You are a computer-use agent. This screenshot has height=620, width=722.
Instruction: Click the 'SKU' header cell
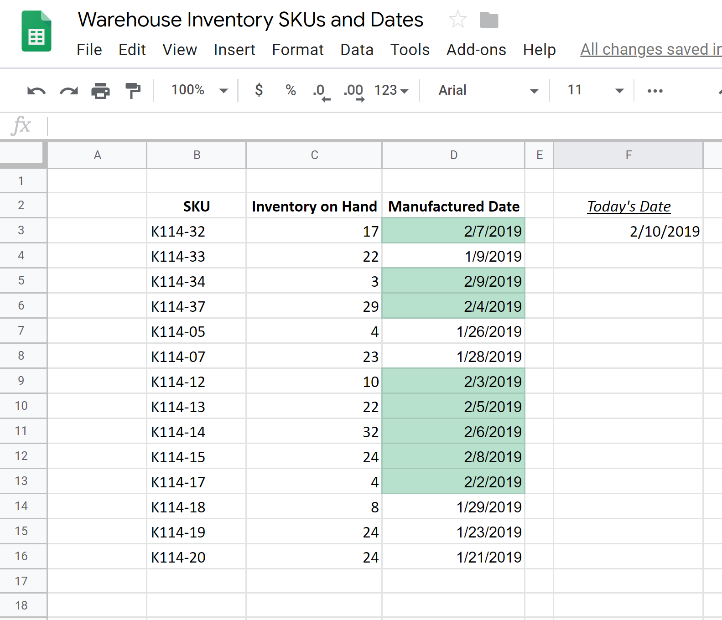[197, 206]
